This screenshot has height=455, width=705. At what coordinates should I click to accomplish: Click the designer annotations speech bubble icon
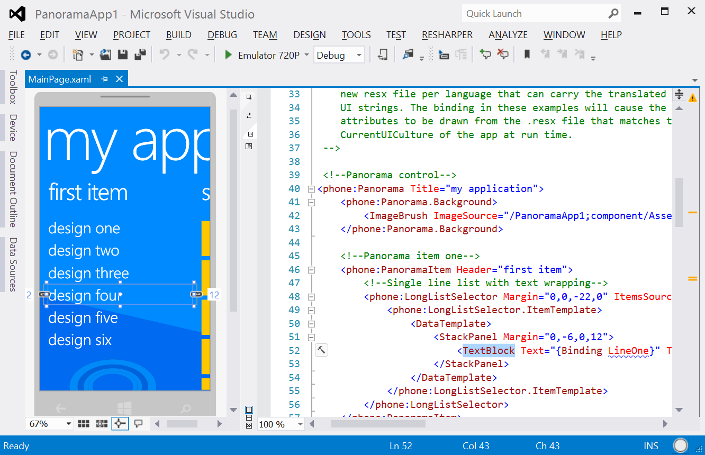[139, 424]
